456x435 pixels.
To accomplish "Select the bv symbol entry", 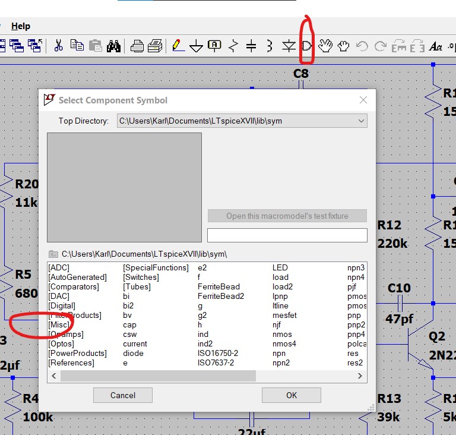I will 128,315.
